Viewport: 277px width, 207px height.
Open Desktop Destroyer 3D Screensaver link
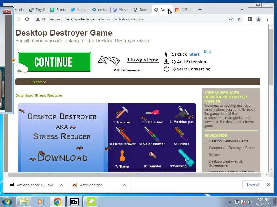(x=226, y=163)
